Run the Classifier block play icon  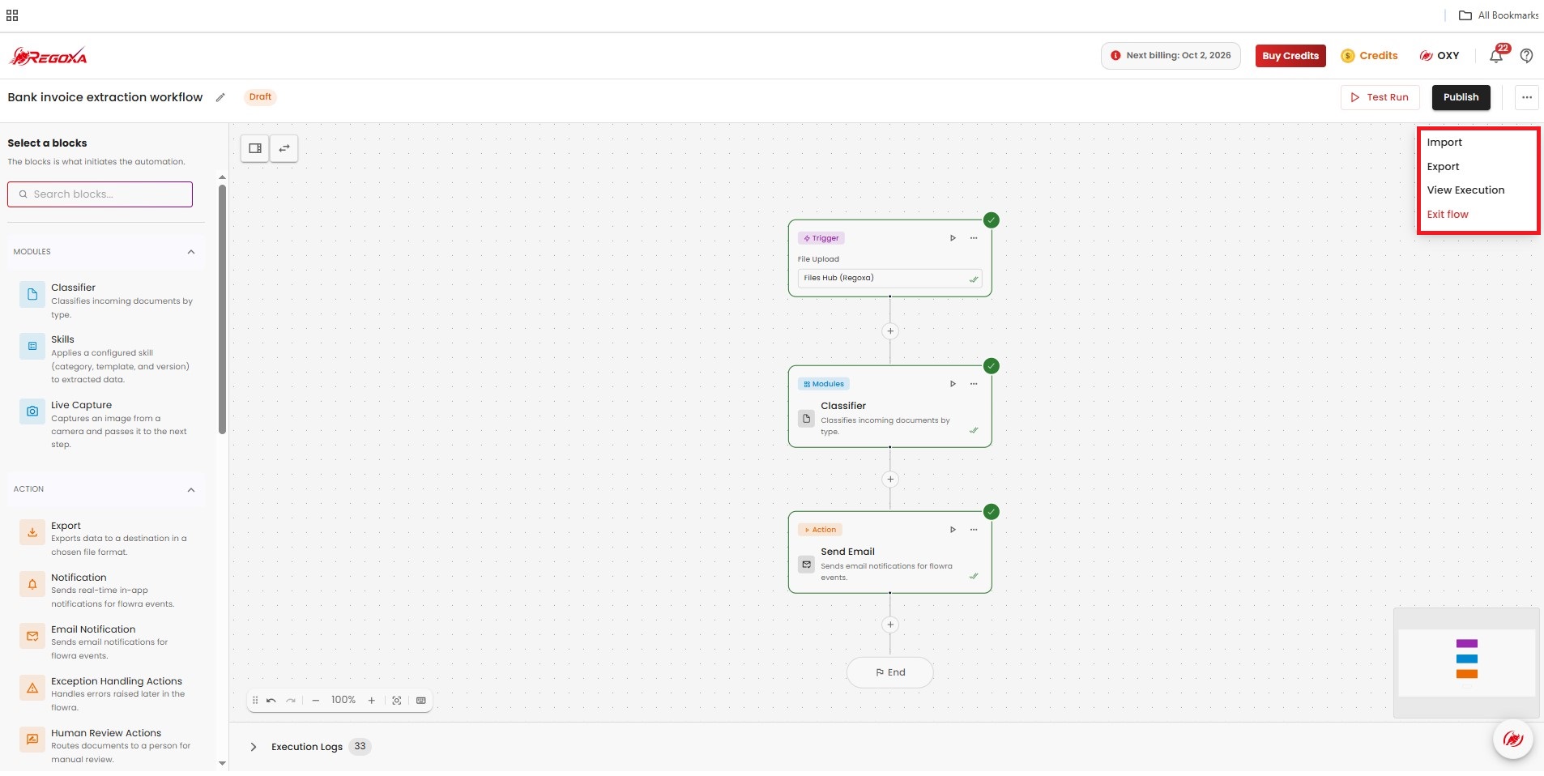click(953, 384)
